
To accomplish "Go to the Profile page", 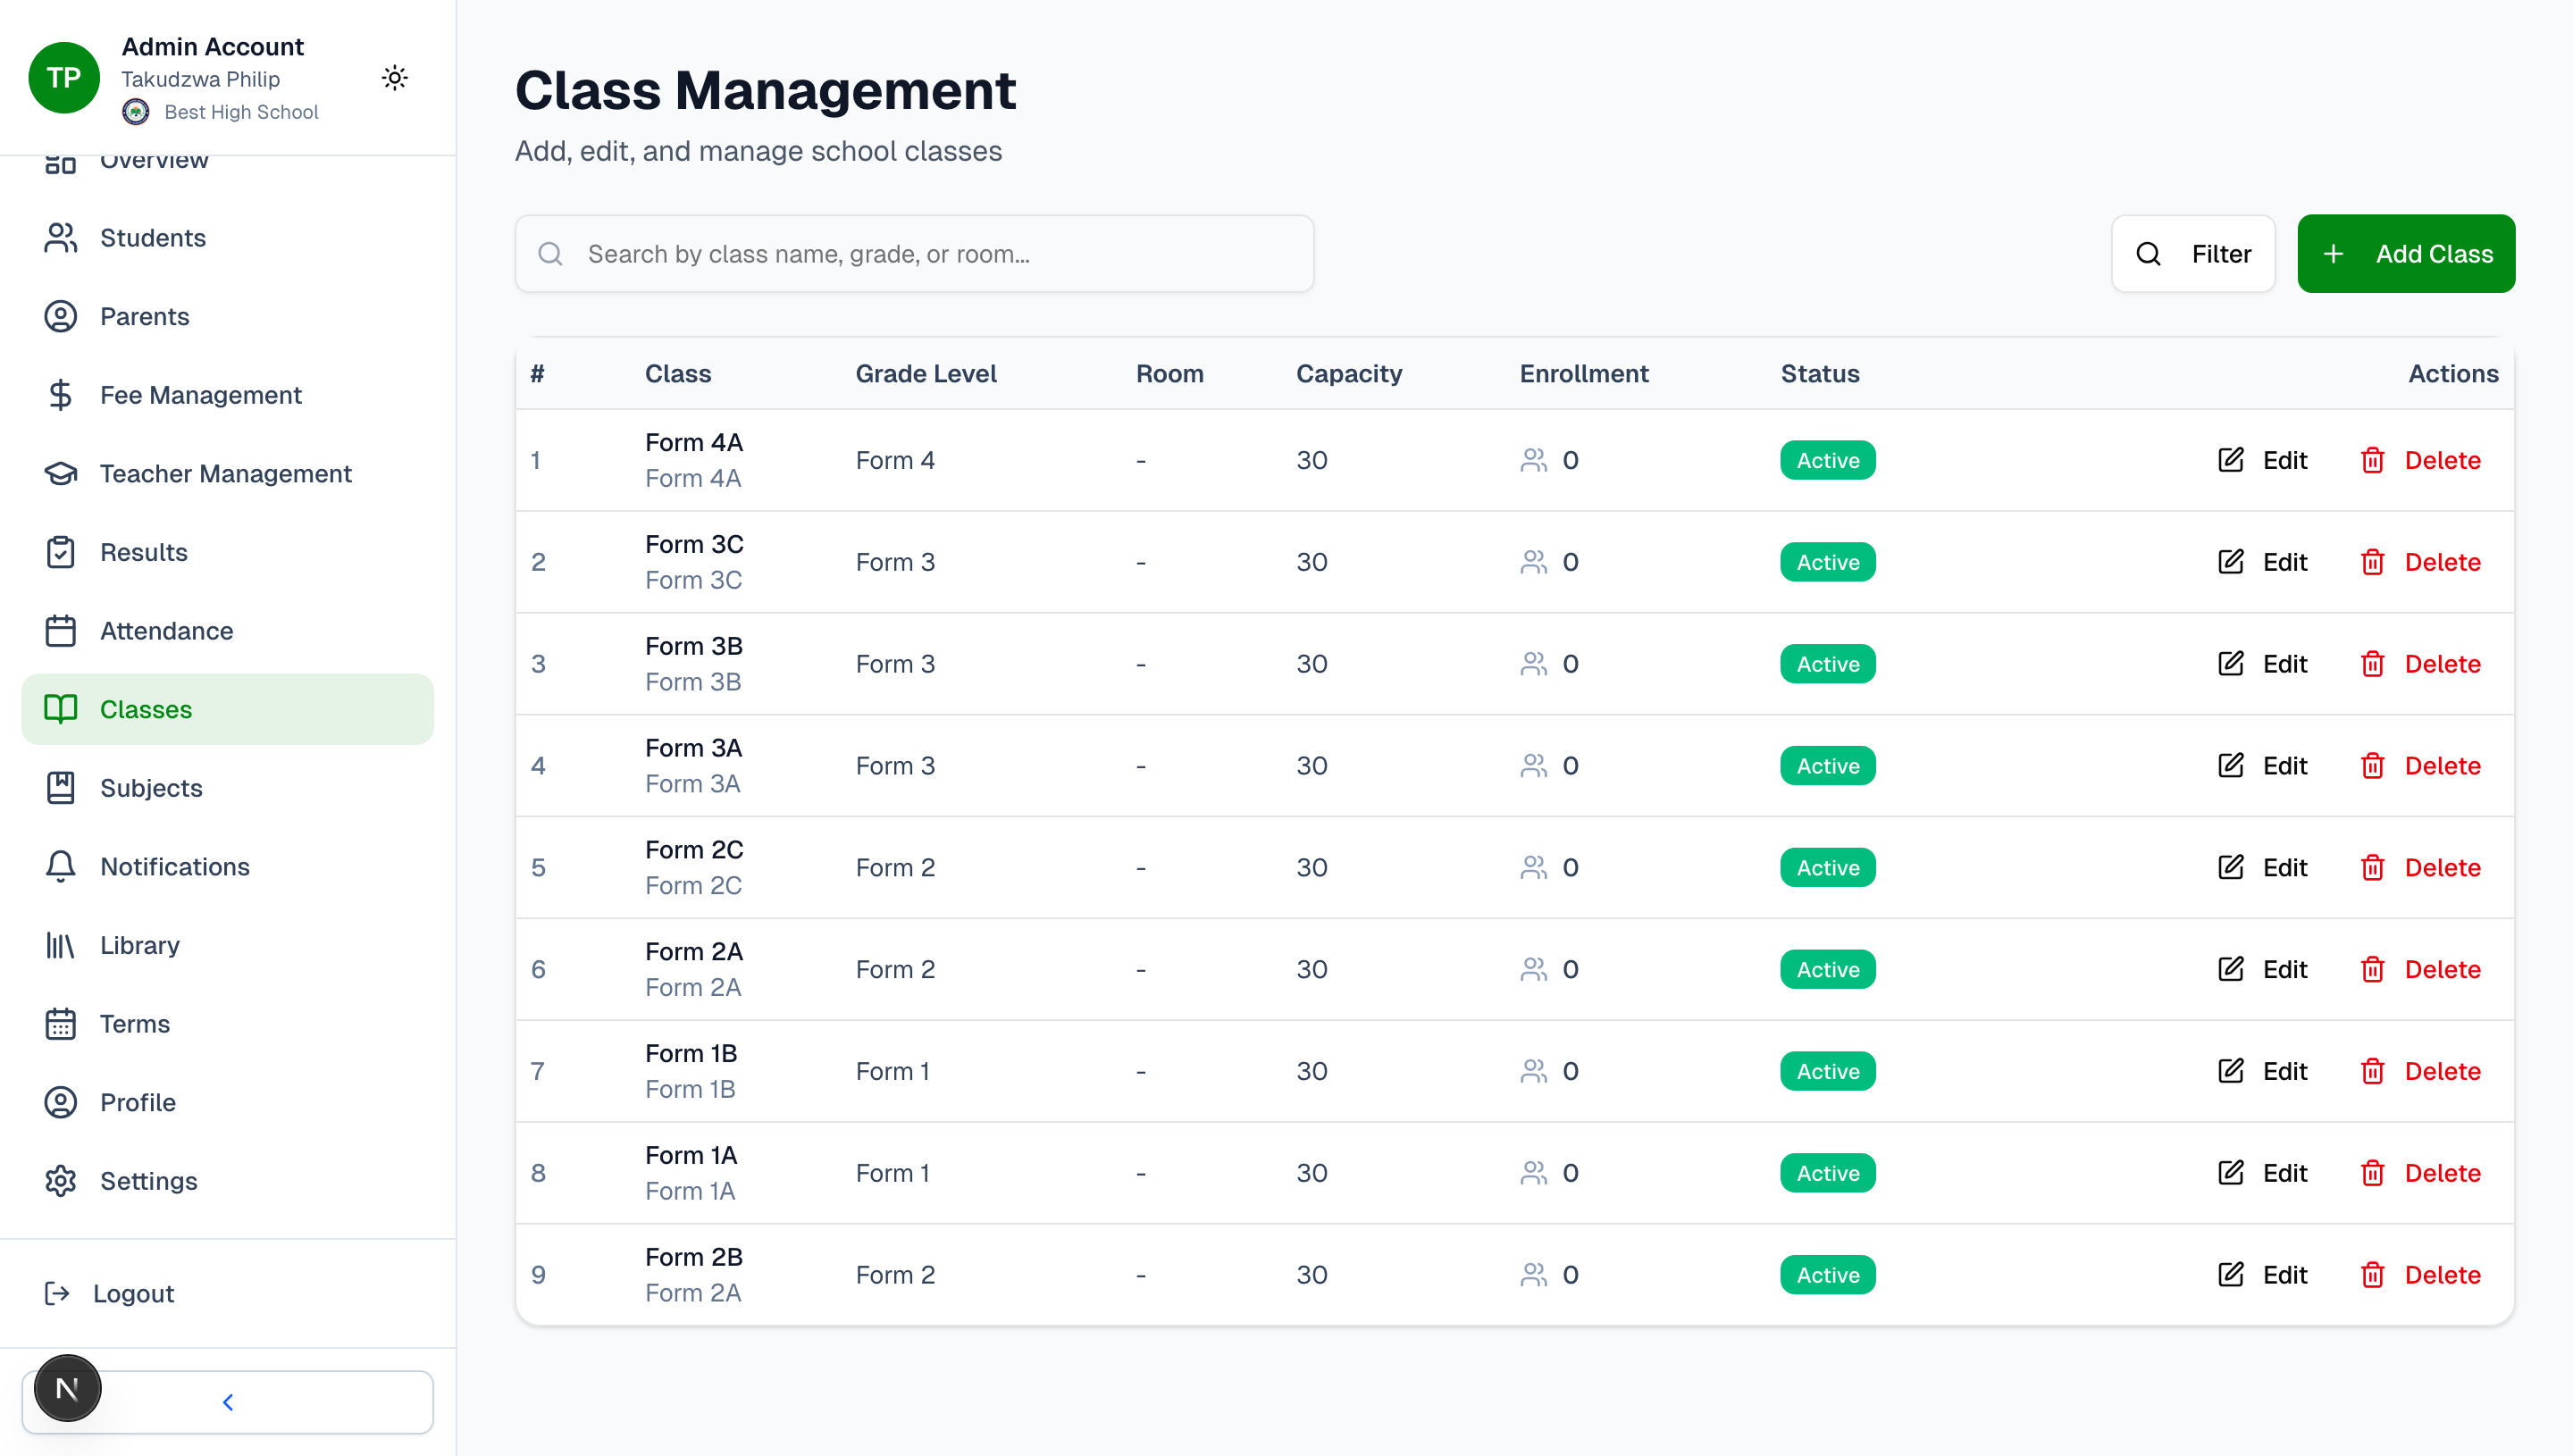I will [137, 1102].
